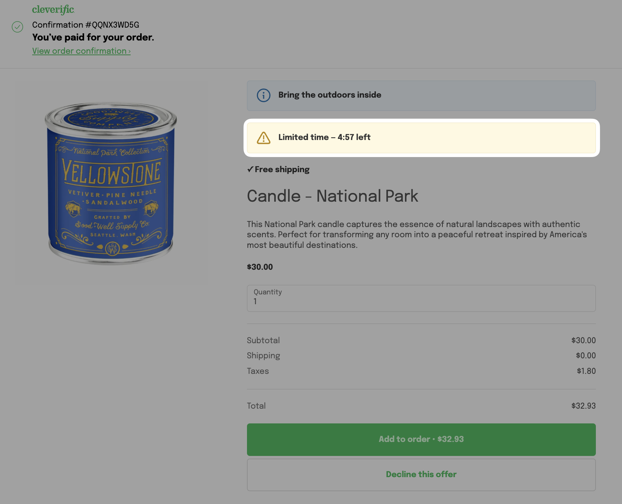Click the green confirmation checkmark icon

click(17, 27)
